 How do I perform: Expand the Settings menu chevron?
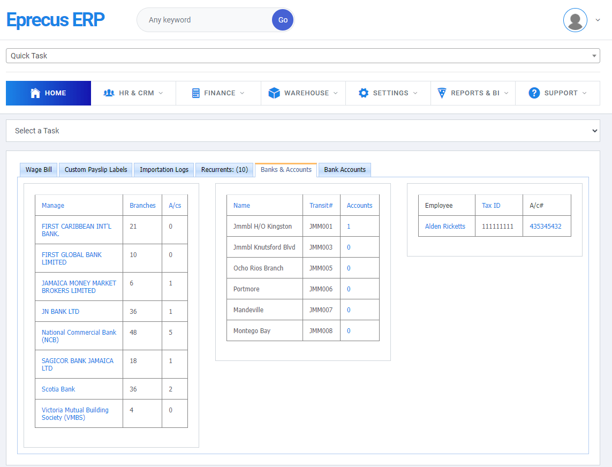point(415,93)
